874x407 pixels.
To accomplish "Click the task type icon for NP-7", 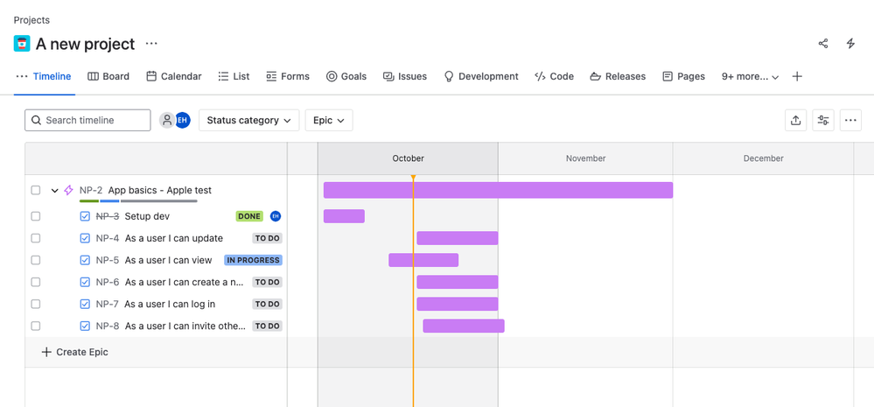I will click(x=85, y=304).
